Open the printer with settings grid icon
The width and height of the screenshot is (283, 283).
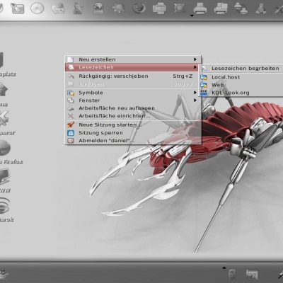[x=221, y=8]
